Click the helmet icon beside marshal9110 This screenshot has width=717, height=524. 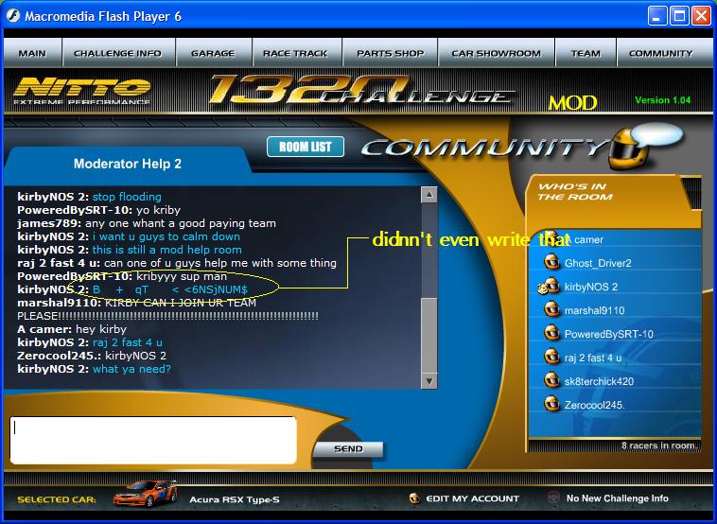(x=551, y=309)
